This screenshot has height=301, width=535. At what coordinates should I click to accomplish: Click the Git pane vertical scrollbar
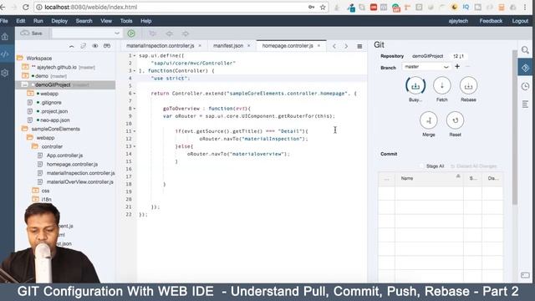click(x=515, y=127)
